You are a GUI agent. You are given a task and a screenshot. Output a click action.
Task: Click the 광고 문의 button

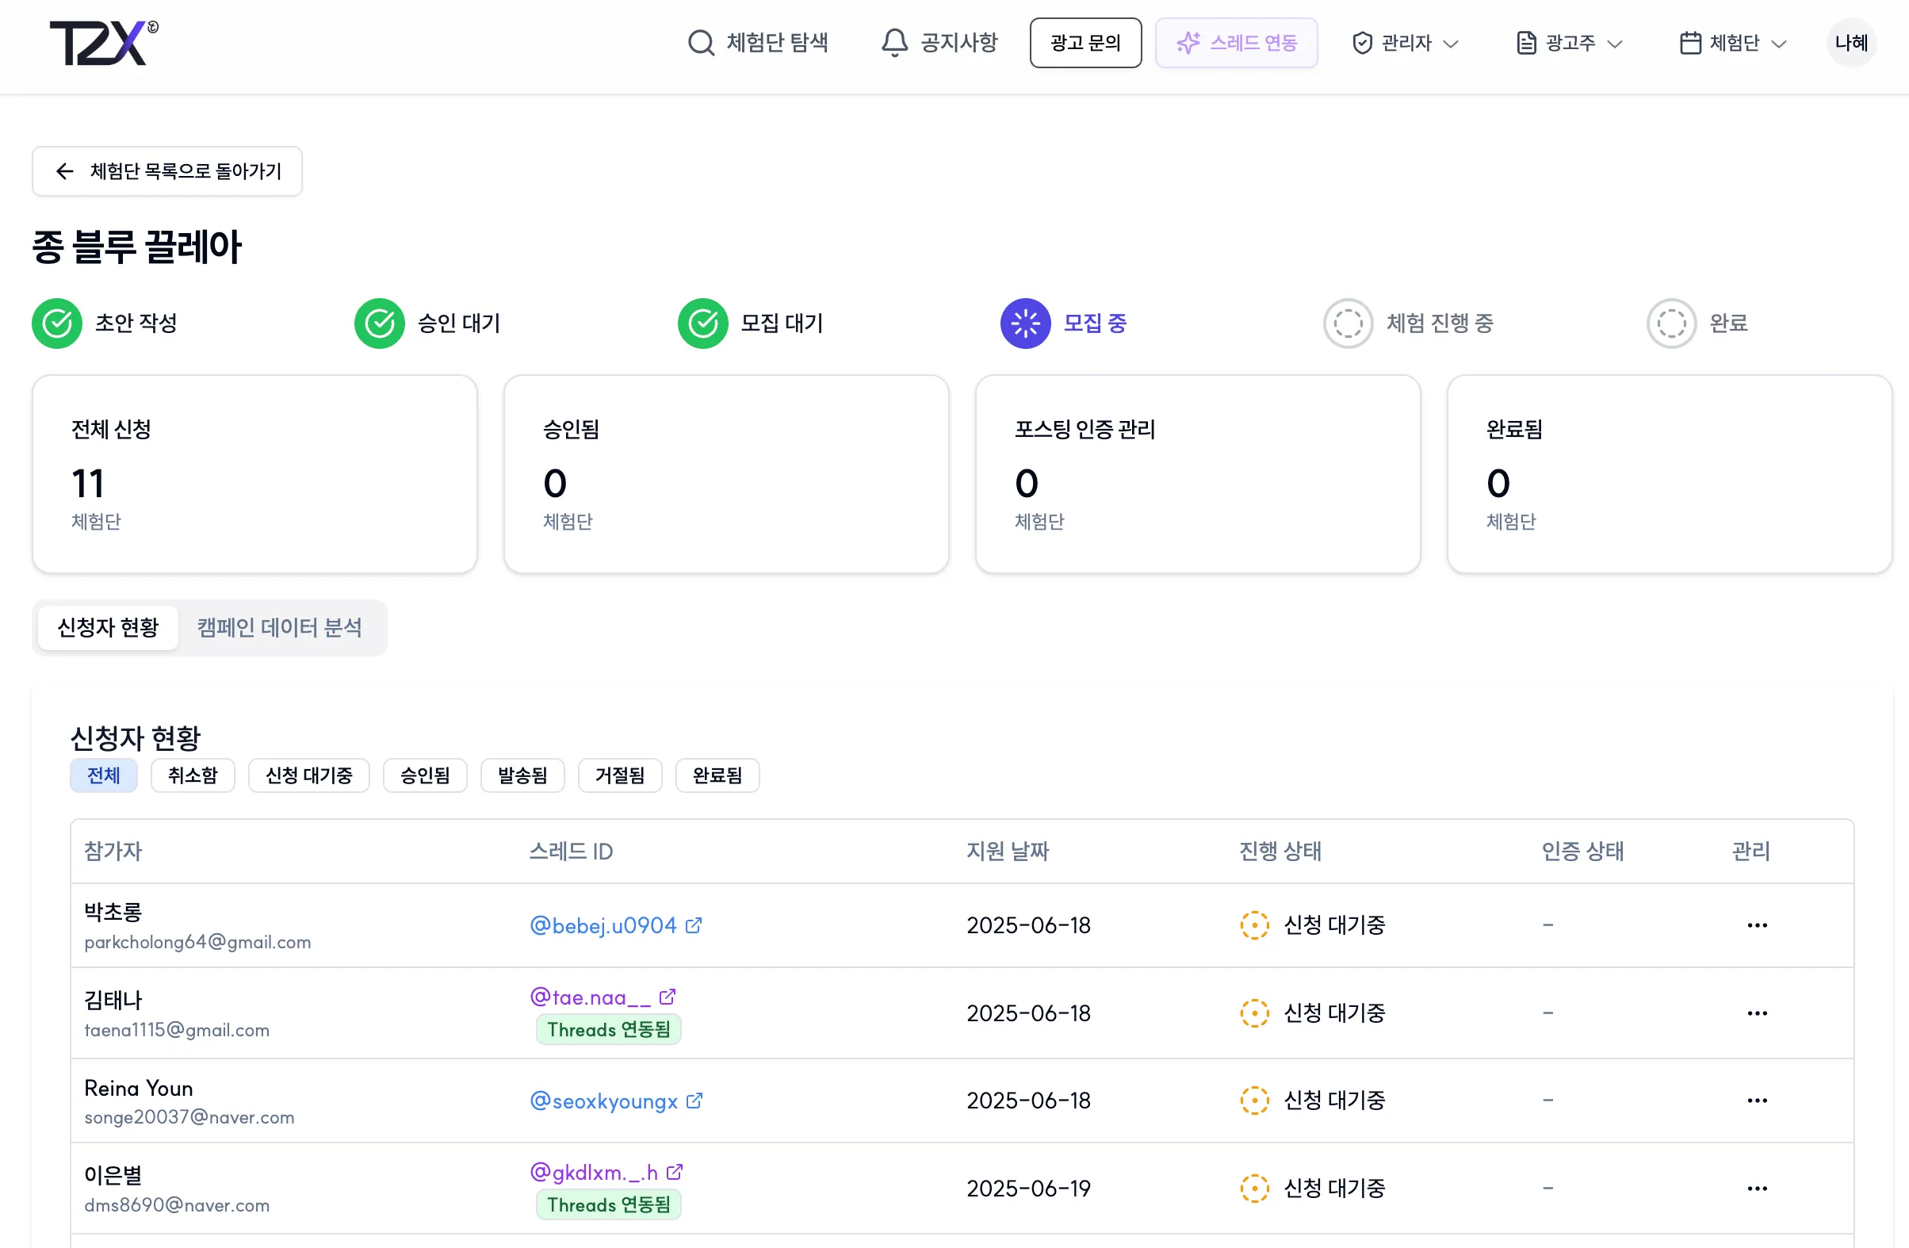(1085, 43)
